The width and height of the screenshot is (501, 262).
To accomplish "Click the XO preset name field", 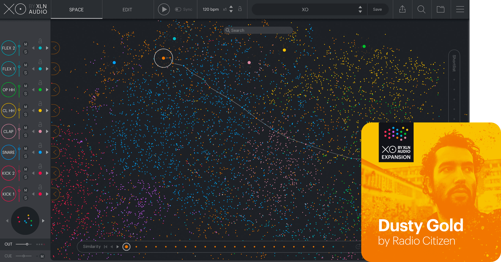I will point(305,10).
